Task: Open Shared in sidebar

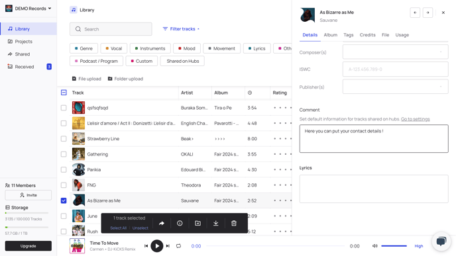Action: pyautogui.click(x=28, y=54)
